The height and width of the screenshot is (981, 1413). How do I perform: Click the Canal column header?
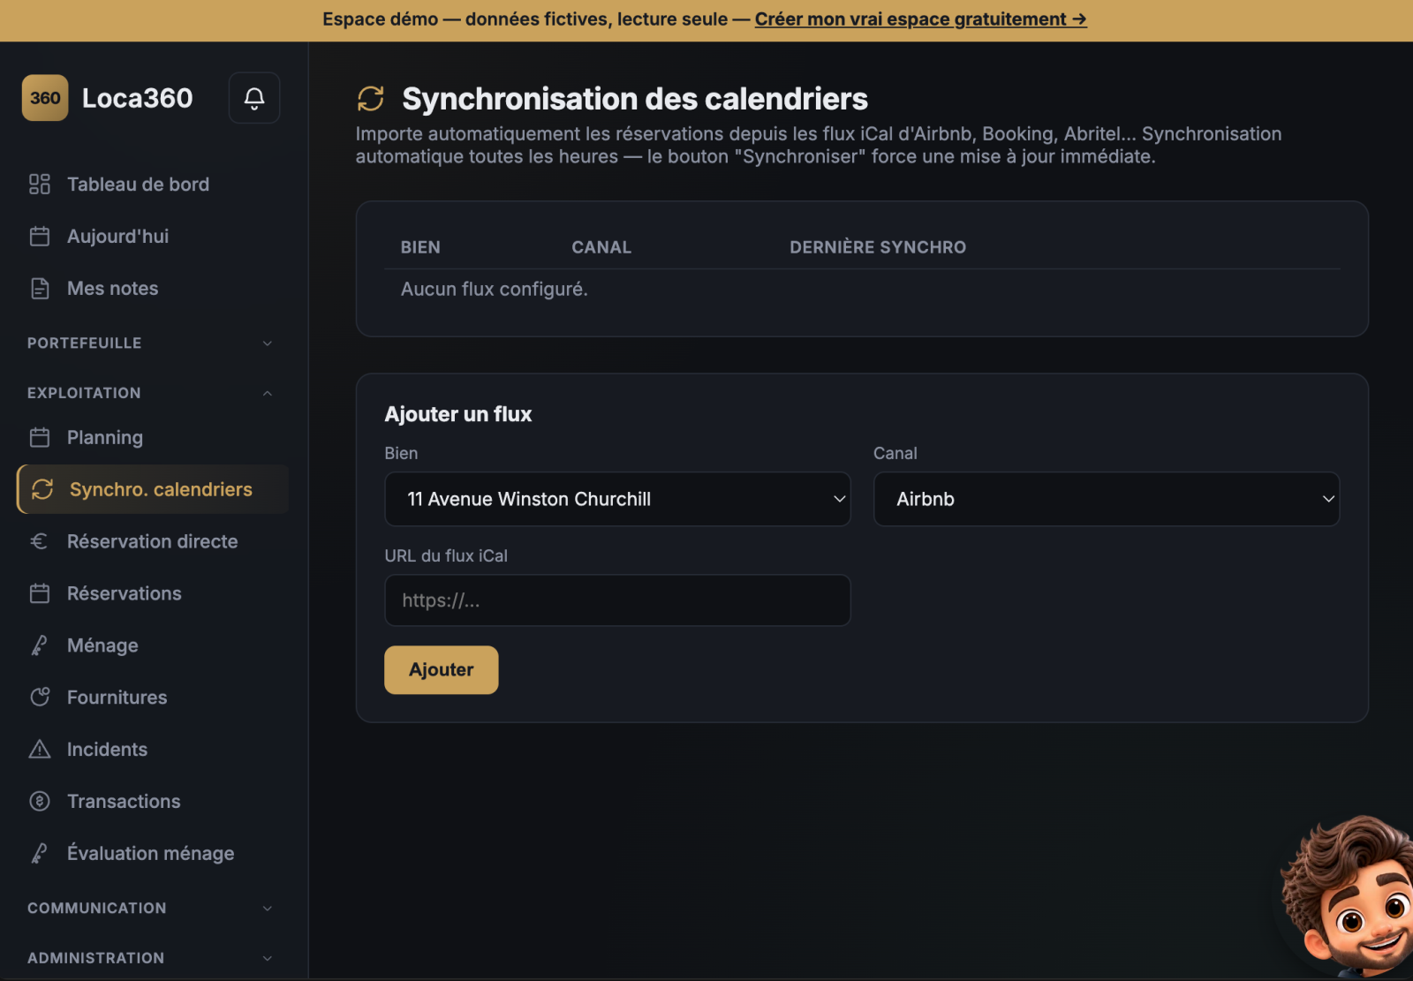click(601, 247)
